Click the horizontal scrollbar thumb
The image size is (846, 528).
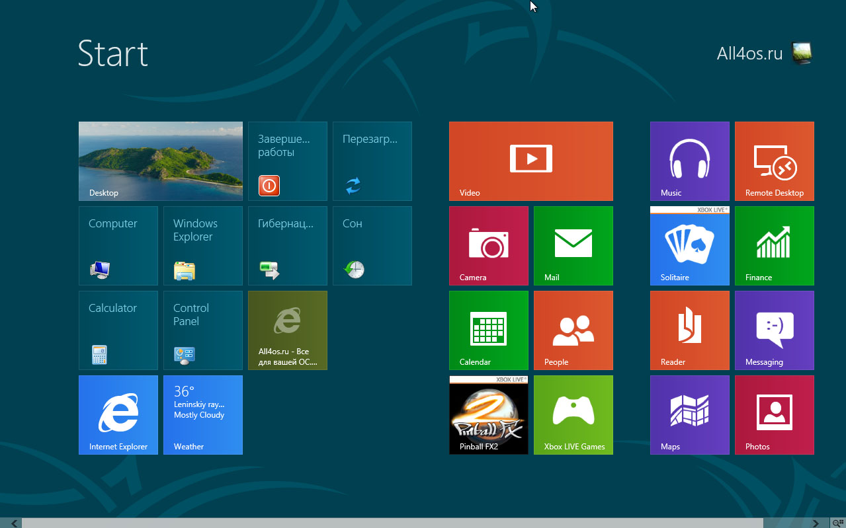pyautogui.click(x=392, y=523)
